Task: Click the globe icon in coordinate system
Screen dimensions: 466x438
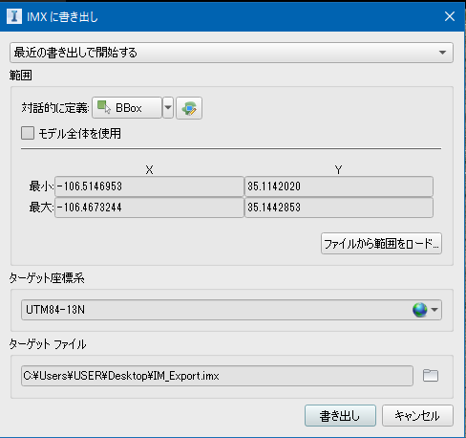Action: (x=420, y=310)
